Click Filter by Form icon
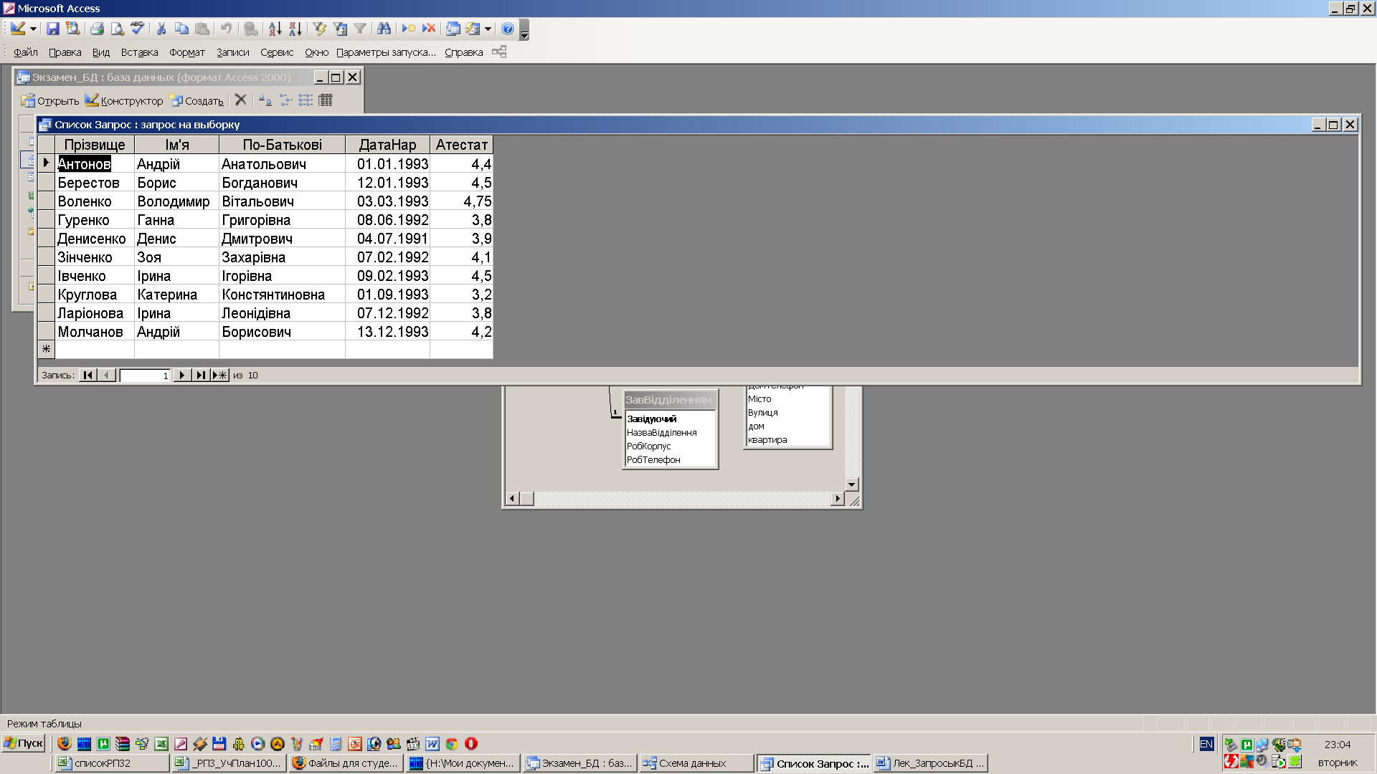This screenshot has height=774, width=1377. [x=340, y=29]
